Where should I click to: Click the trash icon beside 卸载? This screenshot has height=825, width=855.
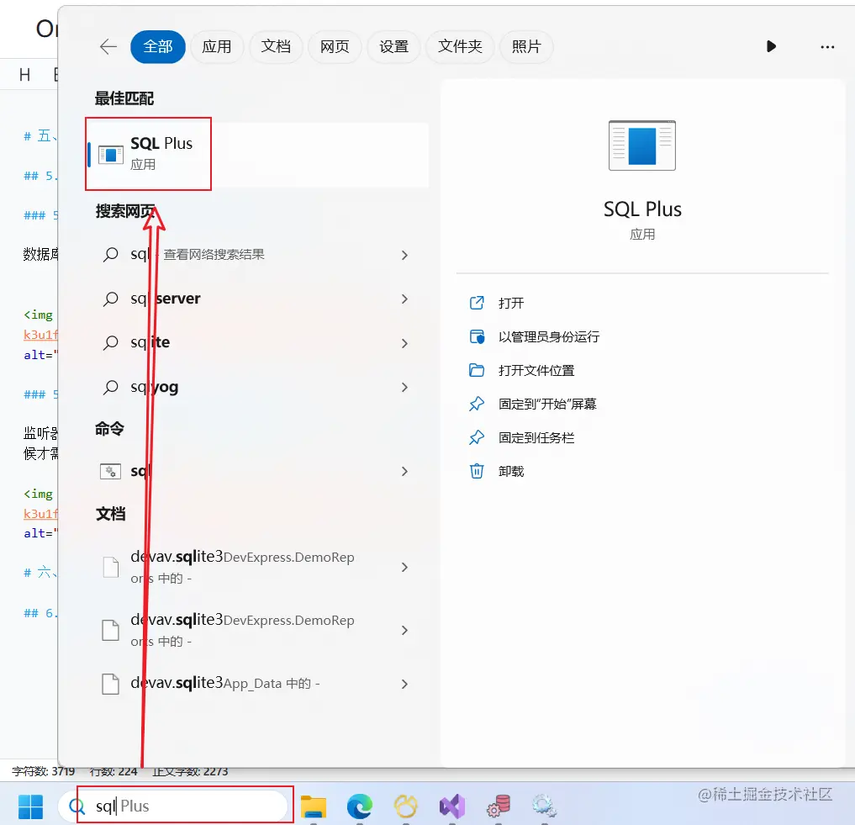click(x=477, y=472)
